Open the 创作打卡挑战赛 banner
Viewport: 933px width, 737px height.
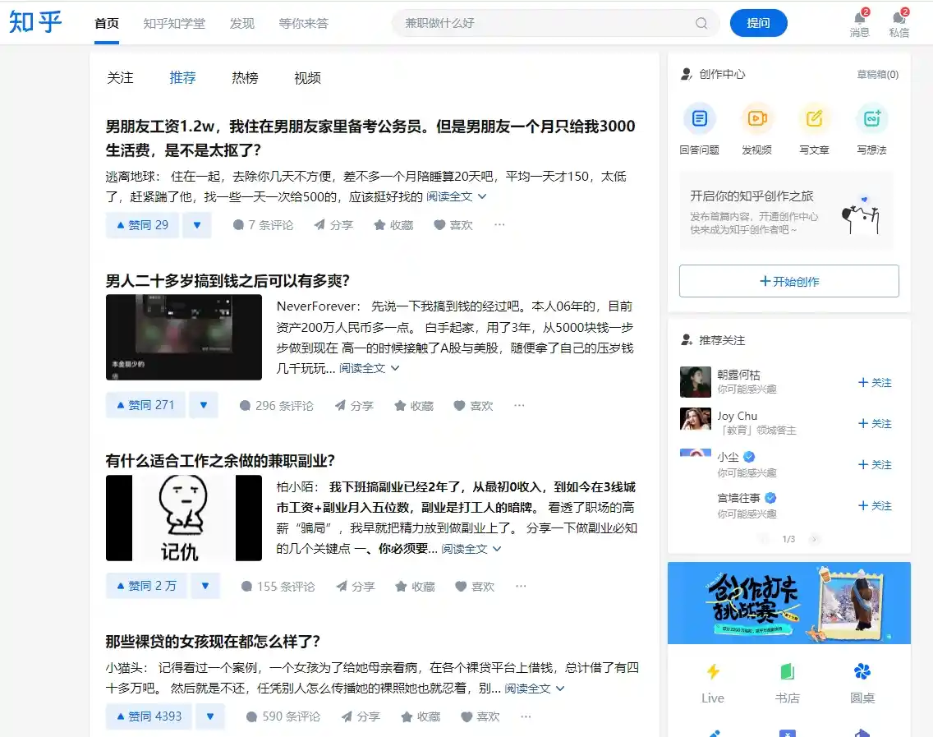[788, 603]
